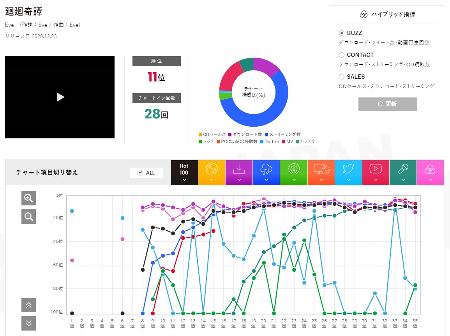450x336 pixels.
Task: Zoom out on the chart
Action: [28, 217]
